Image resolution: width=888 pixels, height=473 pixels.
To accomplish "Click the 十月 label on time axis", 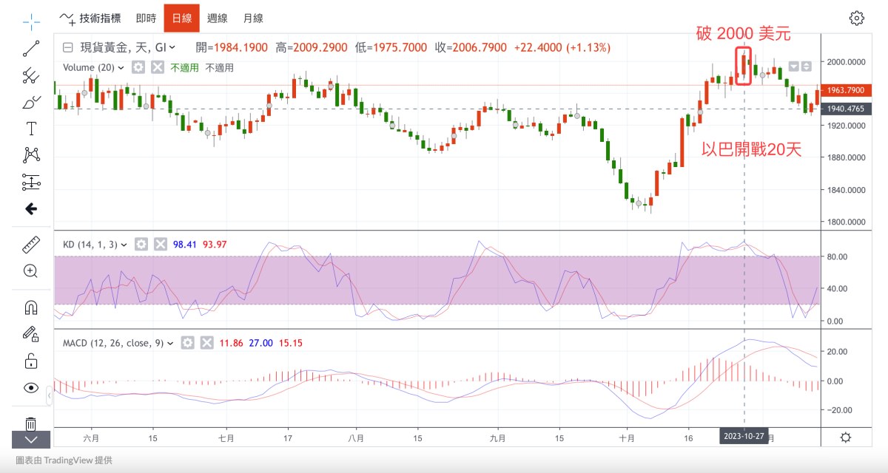I will pyautogui.click(x=627, y=437).
